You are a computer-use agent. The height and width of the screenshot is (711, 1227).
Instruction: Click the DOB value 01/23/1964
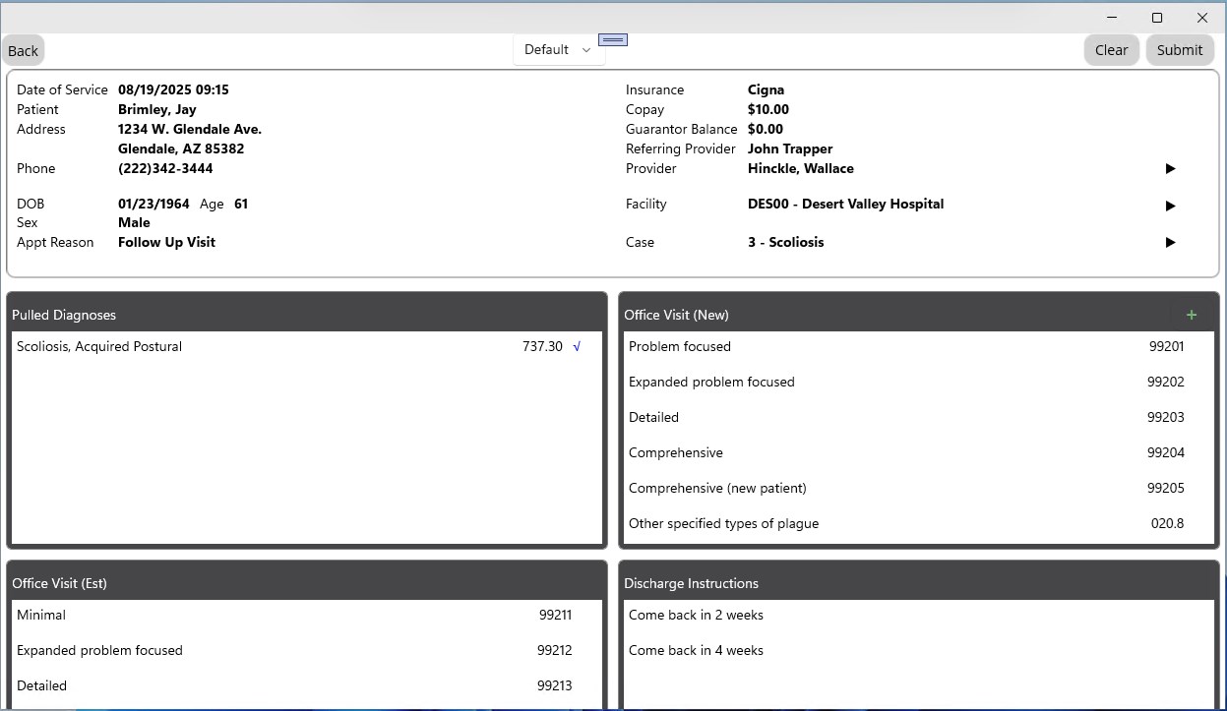(x=153, y=204)
